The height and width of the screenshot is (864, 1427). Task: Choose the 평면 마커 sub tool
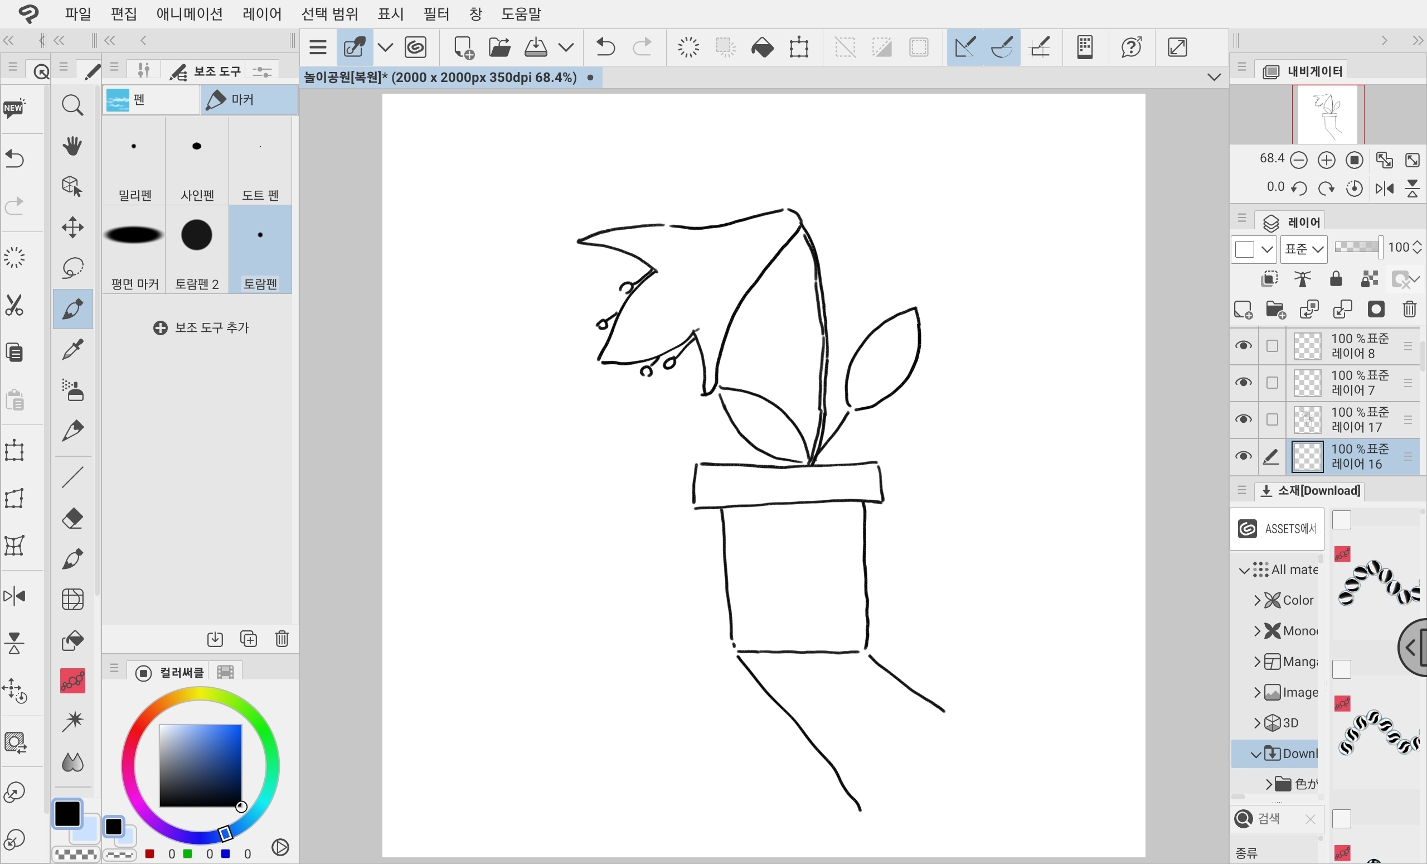coord(134,250)
